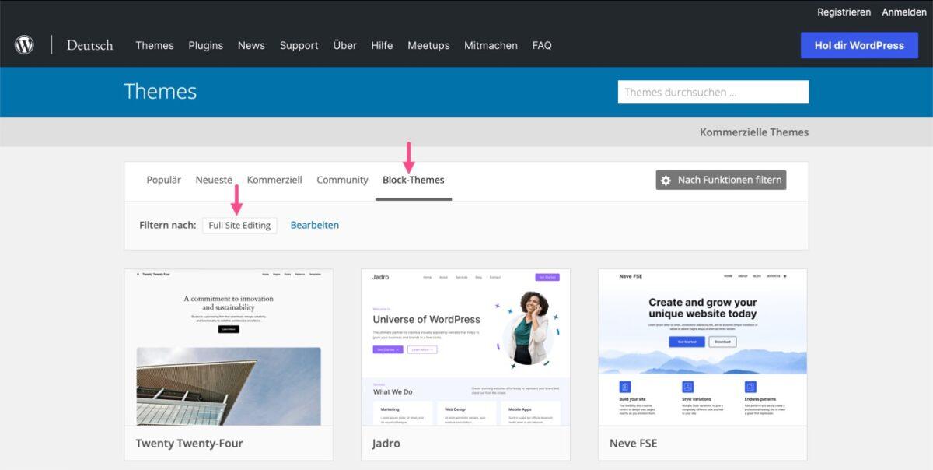Click the gear icon in filter button
This screenshot has width=933, height=470.
coord(666,181)
